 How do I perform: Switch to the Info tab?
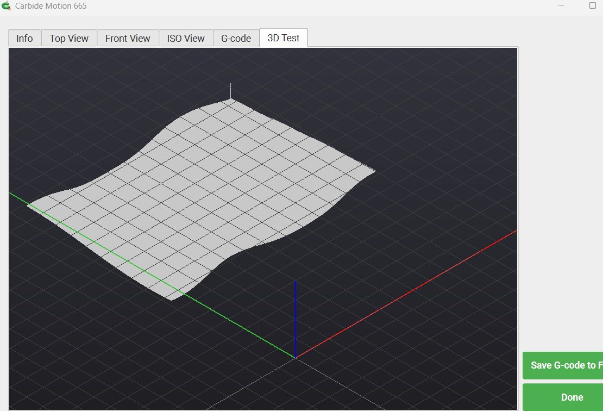click(x=24, y=39)
